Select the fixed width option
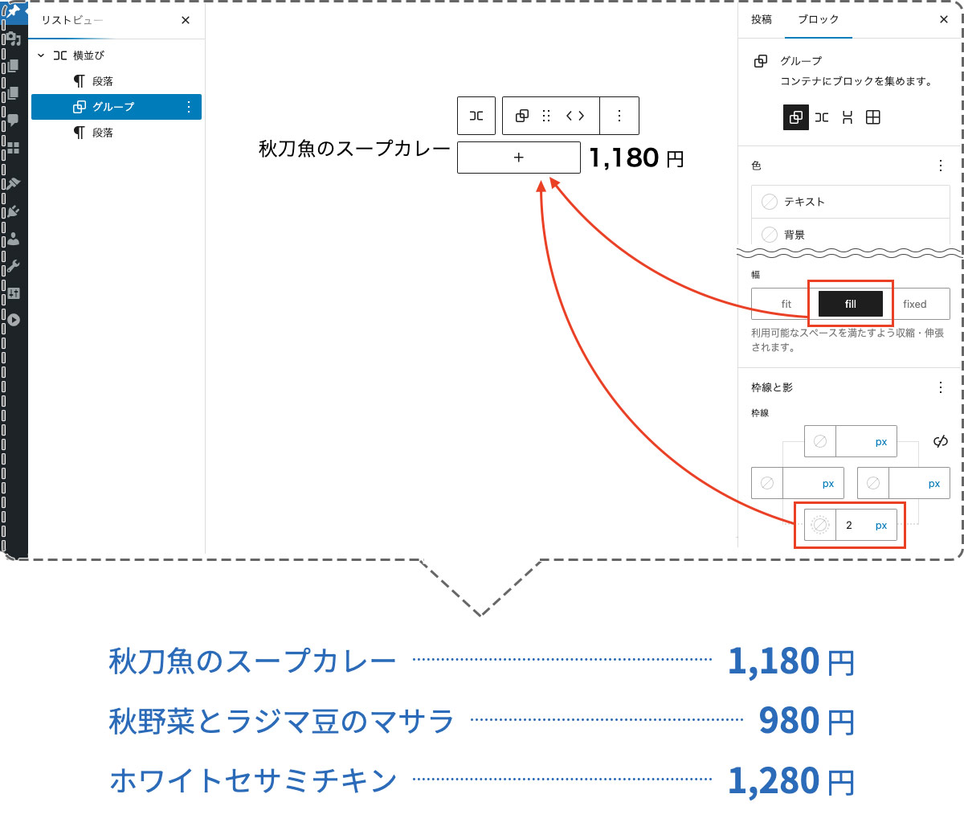Image resolution: width=964 pixels, height=835 pixels. [915, 304]
